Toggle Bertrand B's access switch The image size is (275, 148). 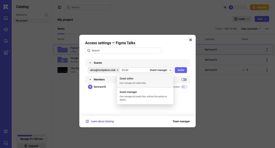184,87
